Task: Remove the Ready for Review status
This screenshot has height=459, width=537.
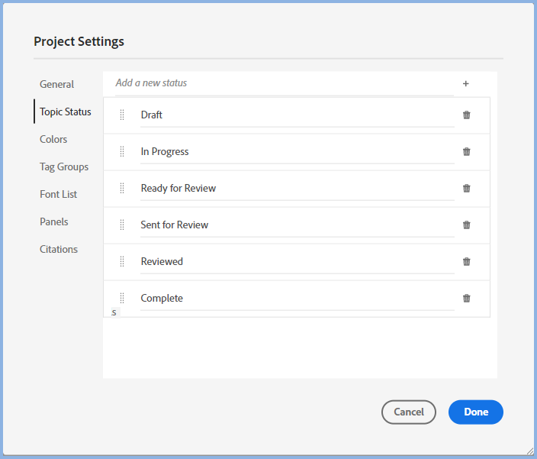Action: (x=467, y=189)
